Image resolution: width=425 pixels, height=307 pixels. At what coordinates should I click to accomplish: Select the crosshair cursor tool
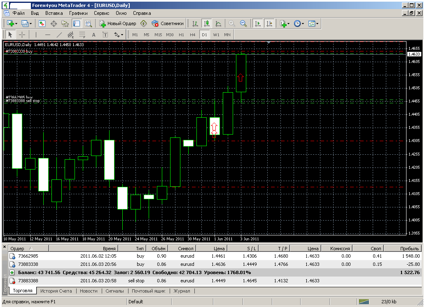[x=22, y=35]
